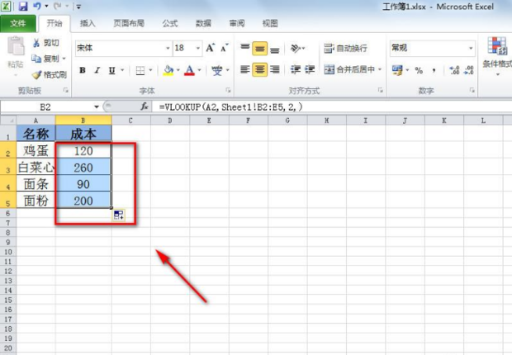Viewport: 512px width, 355px height.
Task: Open the font size 18 dropdown
Action: (x=198, y=49)
